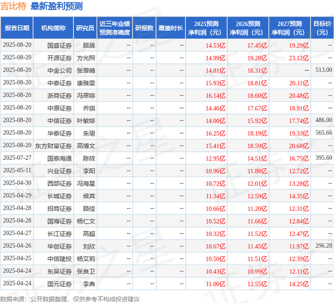Click 2027 forecast value 23.12亿

tap(299, 58)
